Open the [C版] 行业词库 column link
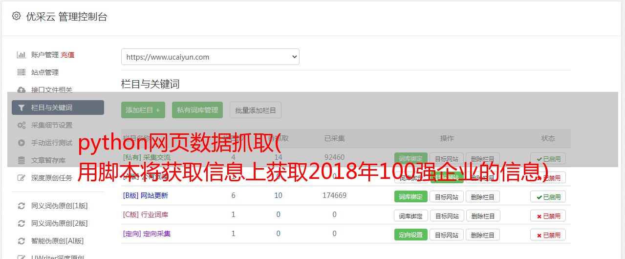The height and width of the screenshot is (259, 625). click(x=146, y=215)
